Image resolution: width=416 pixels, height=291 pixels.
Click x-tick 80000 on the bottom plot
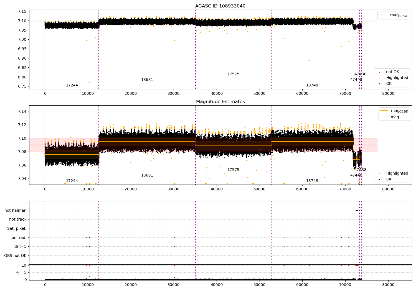(388, 285)
